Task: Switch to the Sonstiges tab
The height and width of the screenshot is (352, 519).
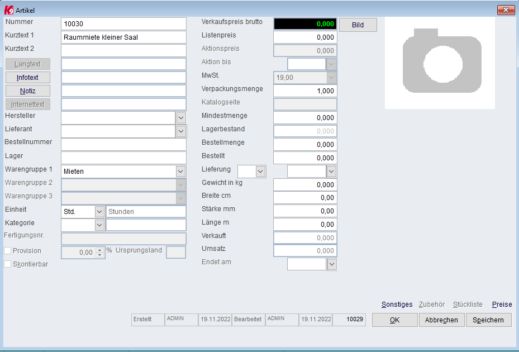Action: 397,305
